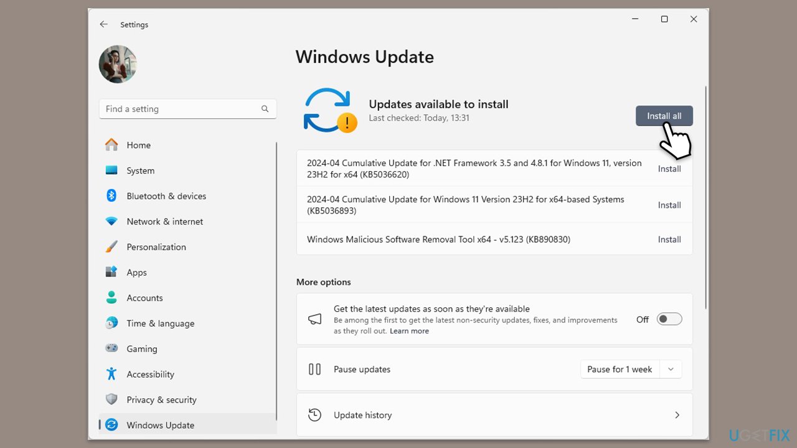Close the Settings window
This screenshot has width=797, height=448.
(693, 19)
